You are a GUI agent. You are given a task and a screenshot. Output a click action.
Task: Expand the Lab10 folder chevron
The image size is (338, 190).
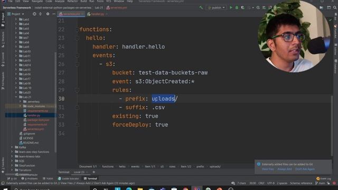pyautogui.click(x=16, y=52)
